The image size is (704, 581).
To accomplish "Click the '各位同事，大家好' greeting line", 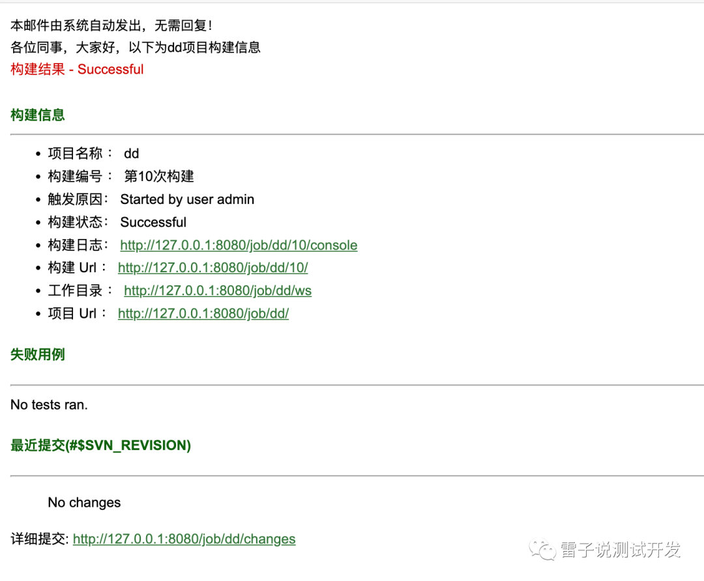I will coord(135,47).
